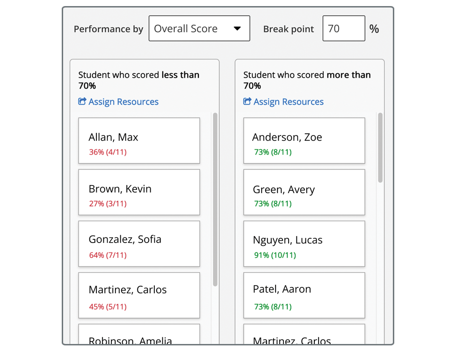Screen dimensions: 456x351
Task: Select the Anderson, Zoe student card
Action: (304, 140)
